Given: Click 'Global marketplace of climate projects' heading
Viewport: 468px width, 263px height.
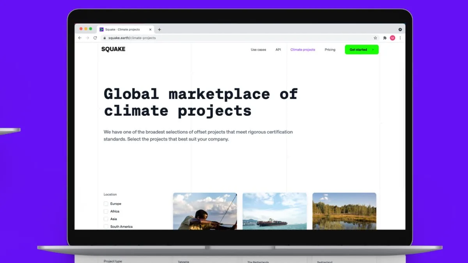Looking at the screenshot, I should click(x=201, y=102).
